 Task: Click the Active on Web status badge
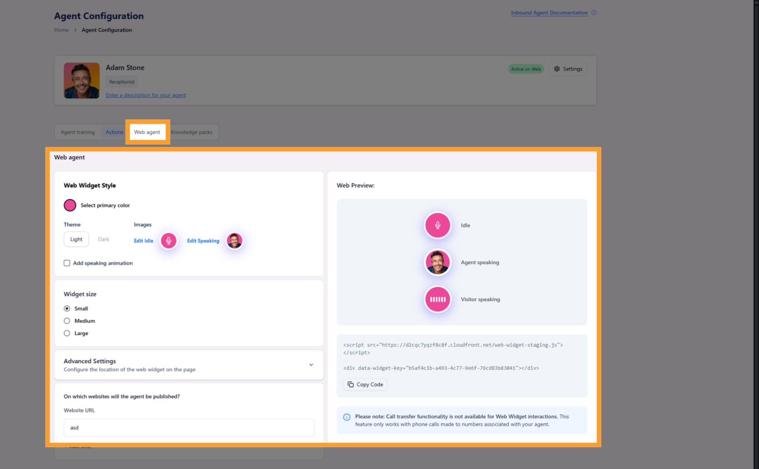coord(526,69)
